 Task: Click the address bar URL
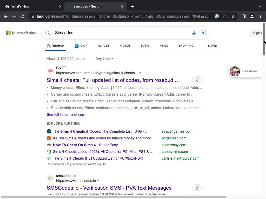(123, 16)
